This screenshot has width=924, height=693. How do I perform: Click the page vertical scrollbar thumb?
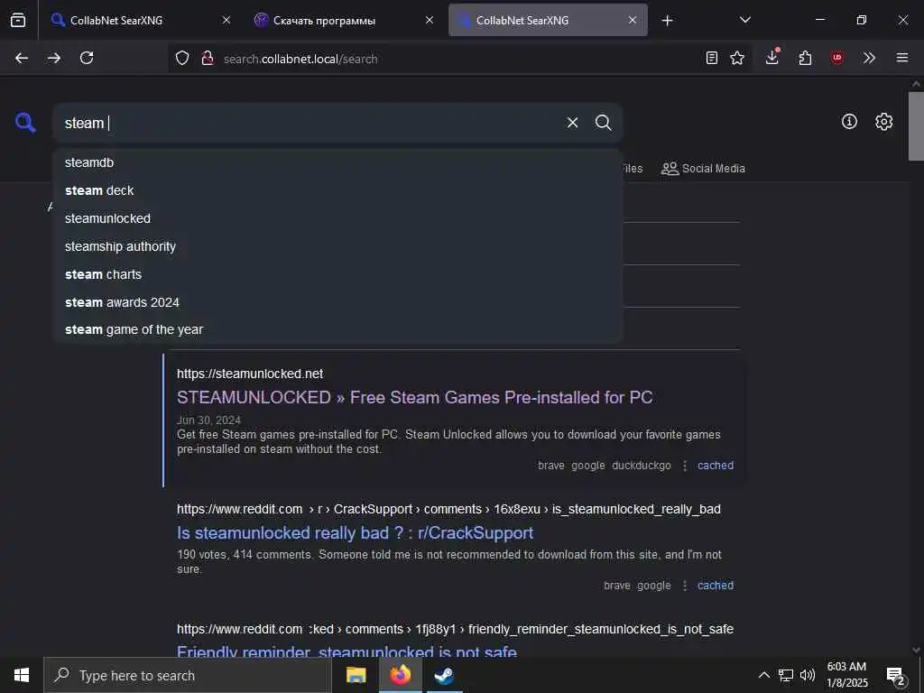click(x=916, y=125)
